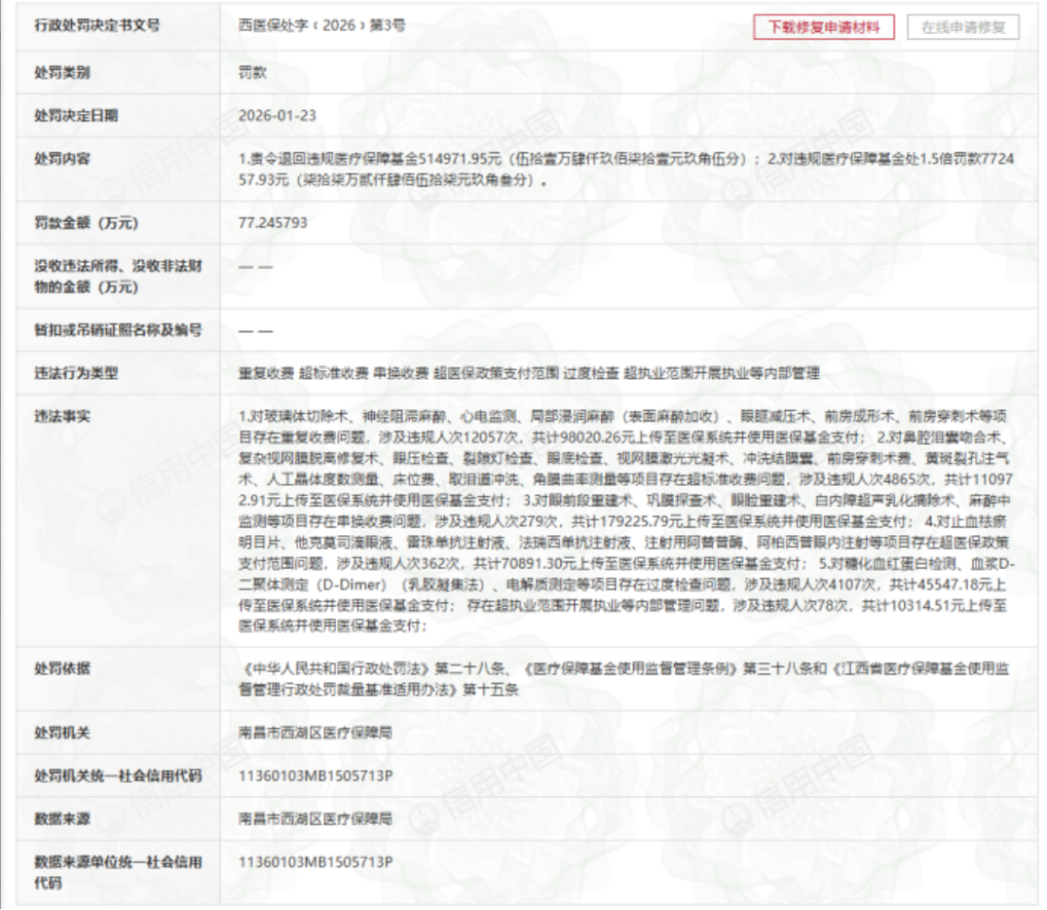Image resolution: width=1047 pixels, height=910 pixels.
Task: Click credit code in 数据来源单位统一社会信用代码 row
Action: click(x=315, y=862)
